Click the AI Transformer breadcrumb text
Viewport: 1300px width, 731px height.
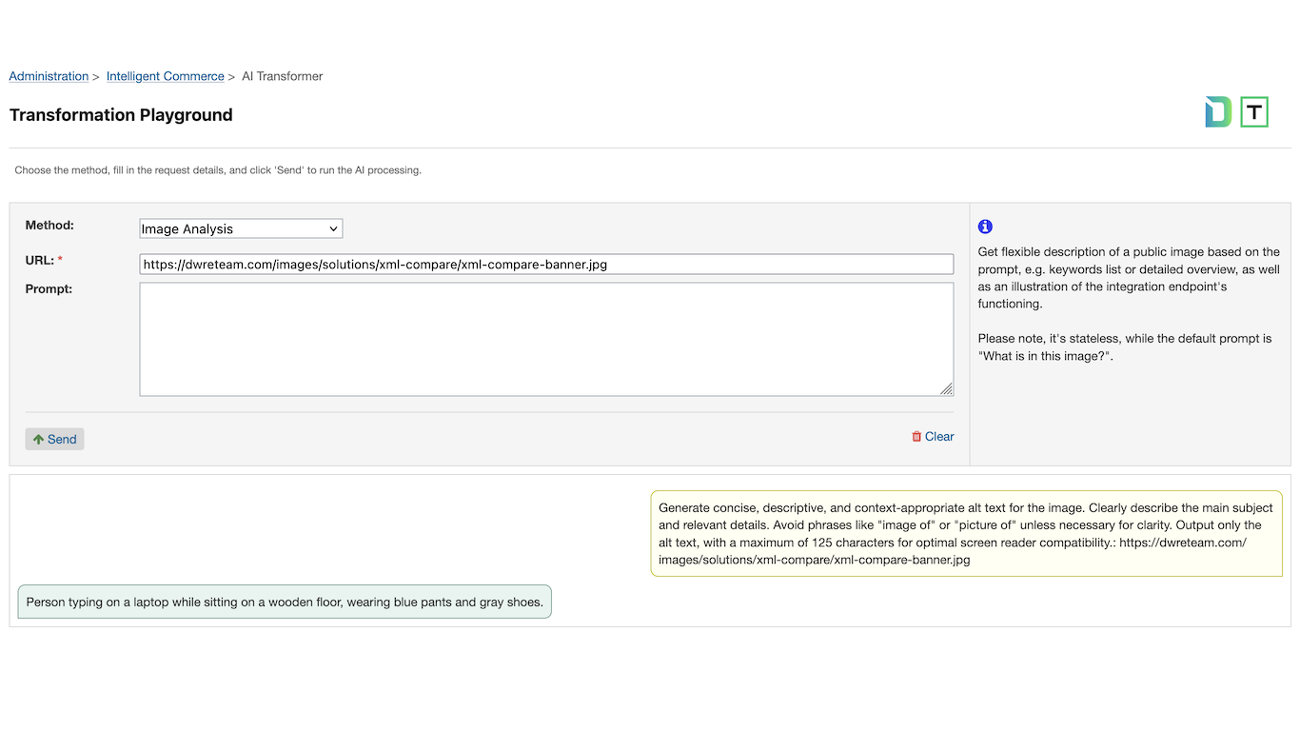[x=282, y=76]
